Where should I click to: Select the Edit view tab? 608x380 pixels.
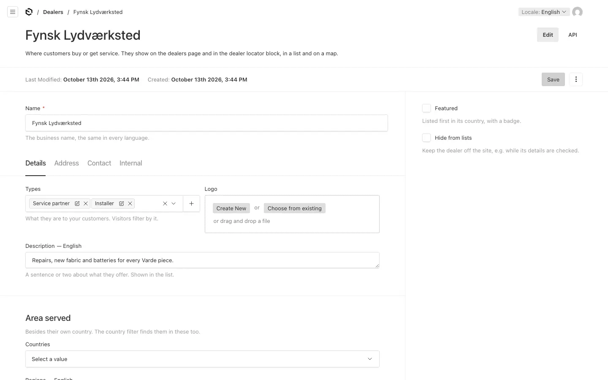click(548, 35)
